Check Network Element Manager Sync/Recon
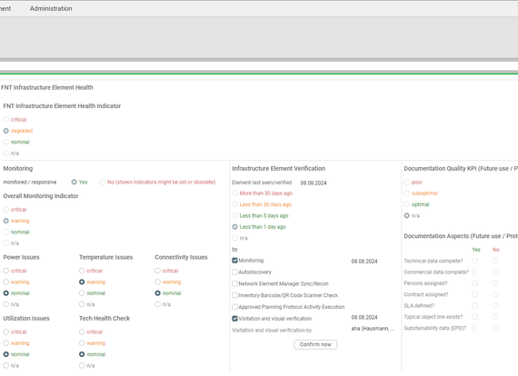This screenshot has height=376, width=518. click(234, 283)
